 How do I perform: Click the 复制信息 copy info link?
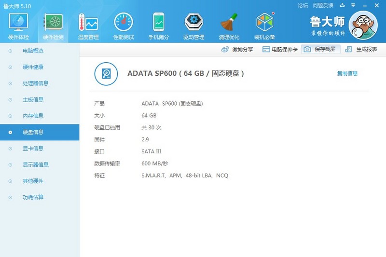[347, 73]
